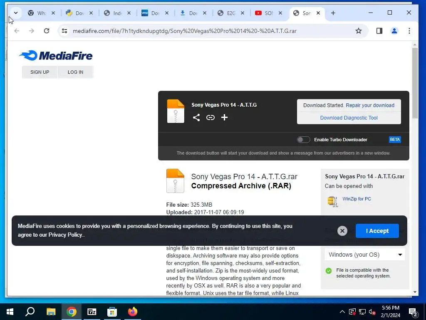Click I Accept on cookie banner
This screenshot has width=426, height=320.
point(377,231)
